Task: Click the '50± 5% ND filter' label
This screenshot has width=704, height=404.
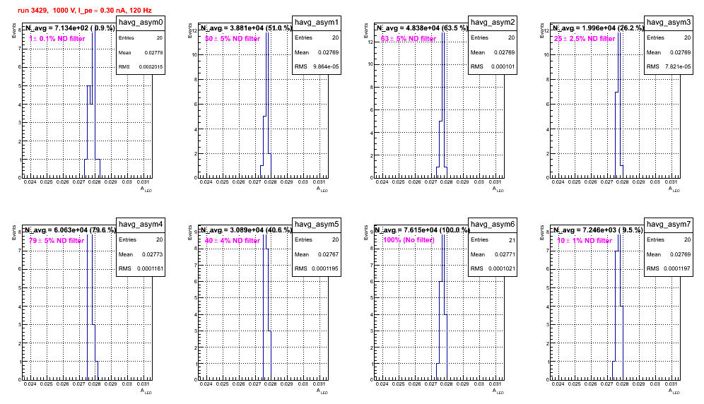Action: 233,39
